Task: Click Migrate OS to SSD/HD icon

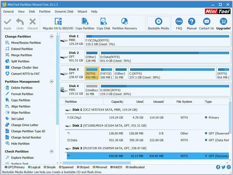Action: tap(58, 22)
